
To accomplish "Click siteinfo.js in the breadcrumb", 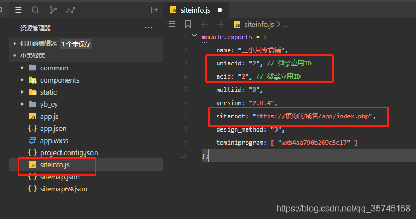I will coord(259,25).
